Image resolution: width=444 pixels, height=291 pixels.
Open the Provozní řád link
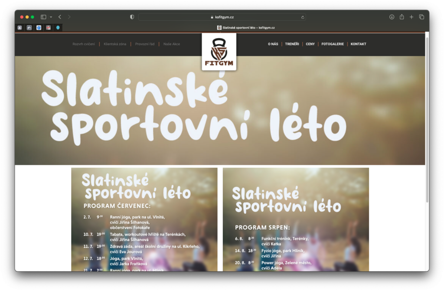pos(145,44)
